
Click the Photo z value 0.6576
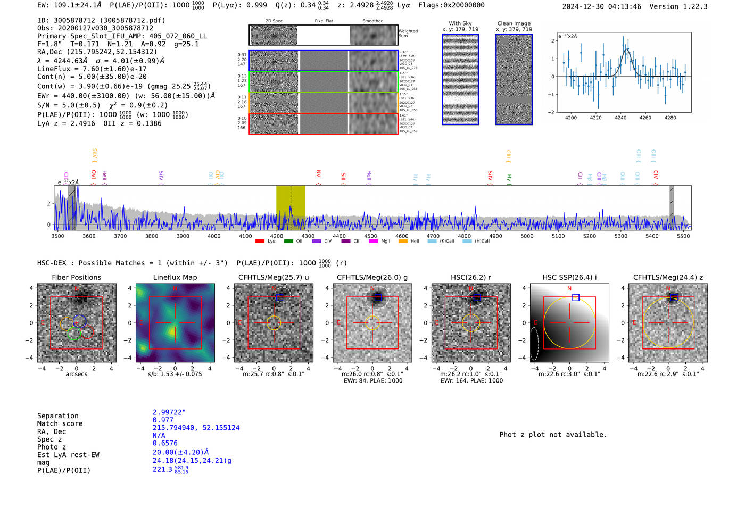pos(165,443)
